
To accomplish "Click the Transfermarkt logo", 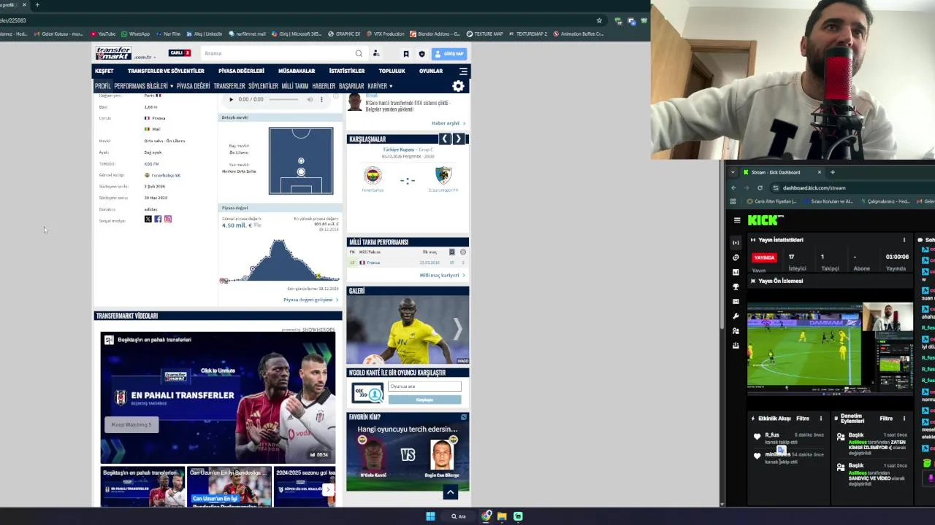I will (113, 53).
